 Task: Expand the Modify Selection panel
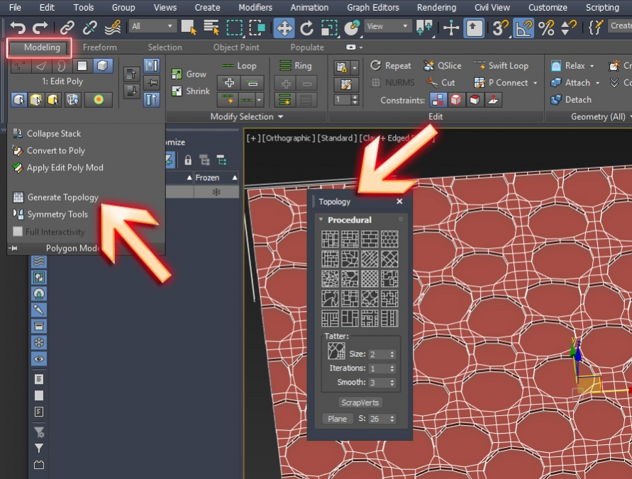[x=247, y=116]
